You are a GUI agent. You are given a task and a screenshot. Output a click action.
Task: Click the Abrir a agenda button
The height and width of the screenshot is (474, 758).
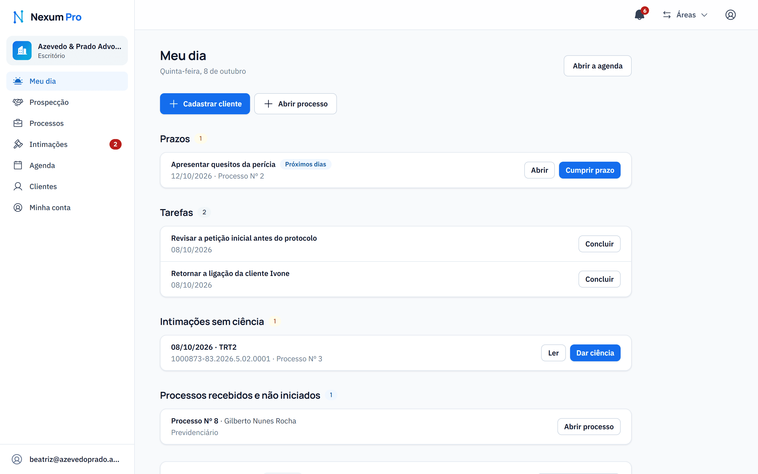[x=597, y=66]
